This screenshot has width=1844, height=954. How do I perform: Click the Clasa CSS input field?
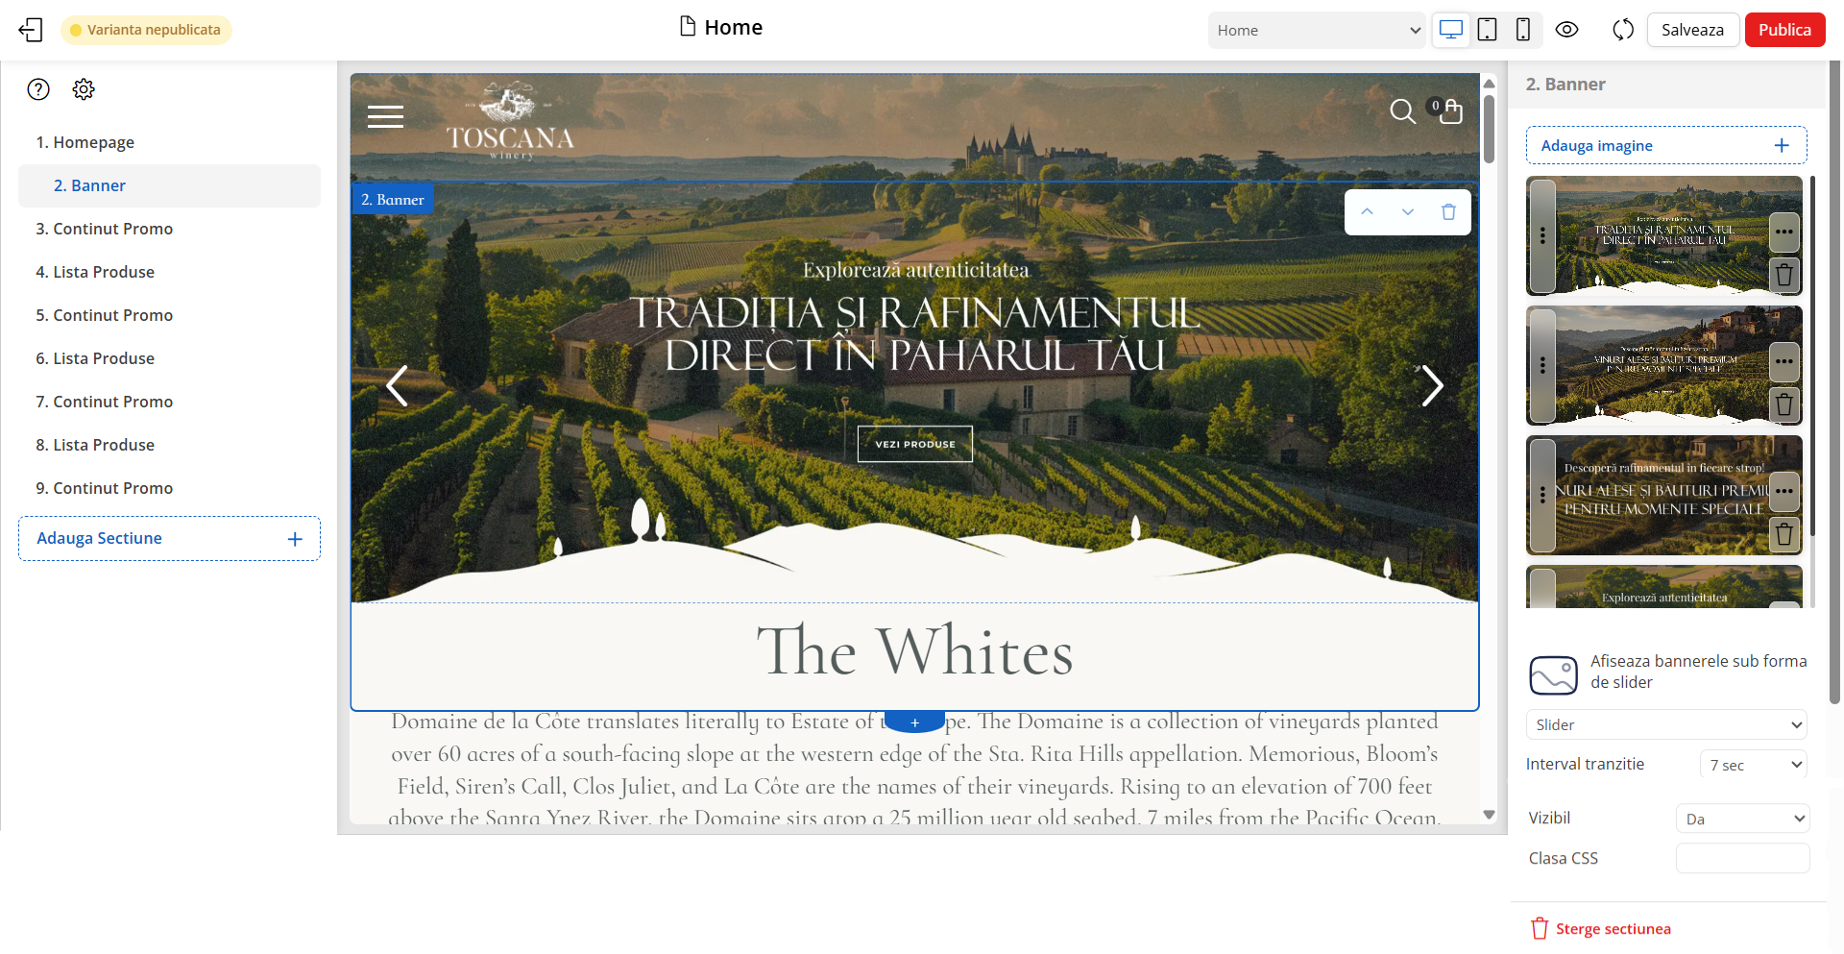click(1742, 858)
